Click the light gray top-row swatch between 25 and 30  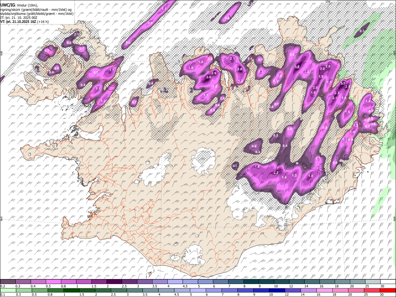coord(372,282)
